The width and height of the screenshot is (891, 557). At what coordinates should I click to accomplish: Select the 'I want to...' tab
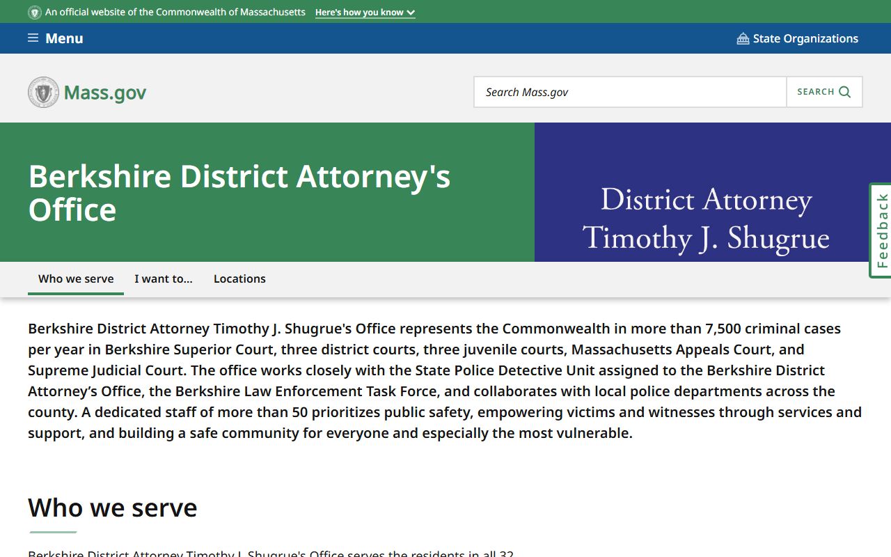tap(164, 278)
